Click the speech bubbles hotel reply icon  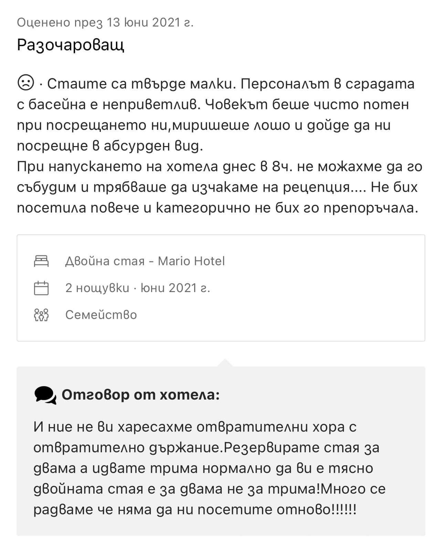click(45, 395)
